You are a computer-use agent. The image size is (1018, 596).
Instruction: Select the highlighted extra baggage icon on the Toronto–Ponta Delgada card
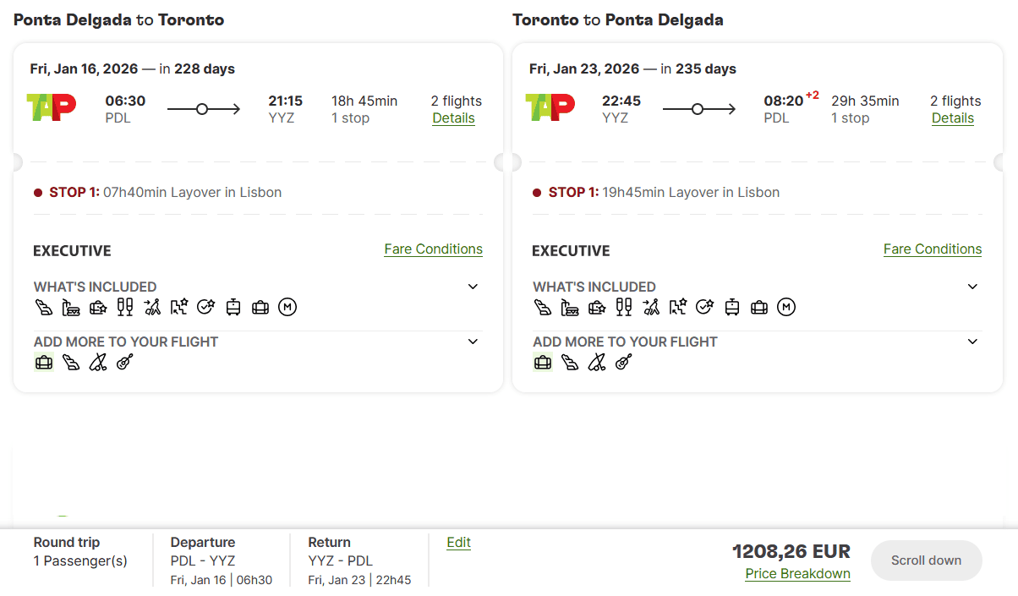[543, 363]
